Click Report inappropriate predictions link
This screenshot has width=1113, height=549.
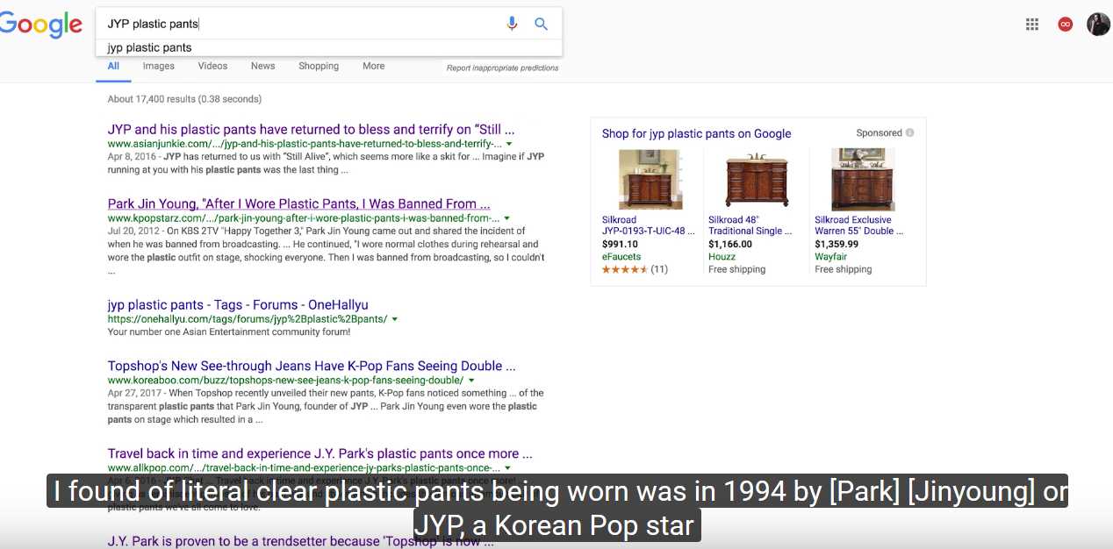pos(502,68)
